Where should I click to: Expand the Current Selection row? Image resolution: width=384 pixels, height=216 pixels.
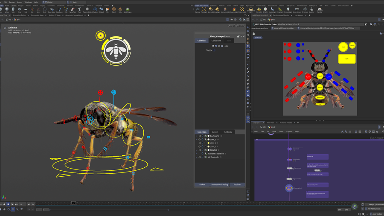pos(196,154)
